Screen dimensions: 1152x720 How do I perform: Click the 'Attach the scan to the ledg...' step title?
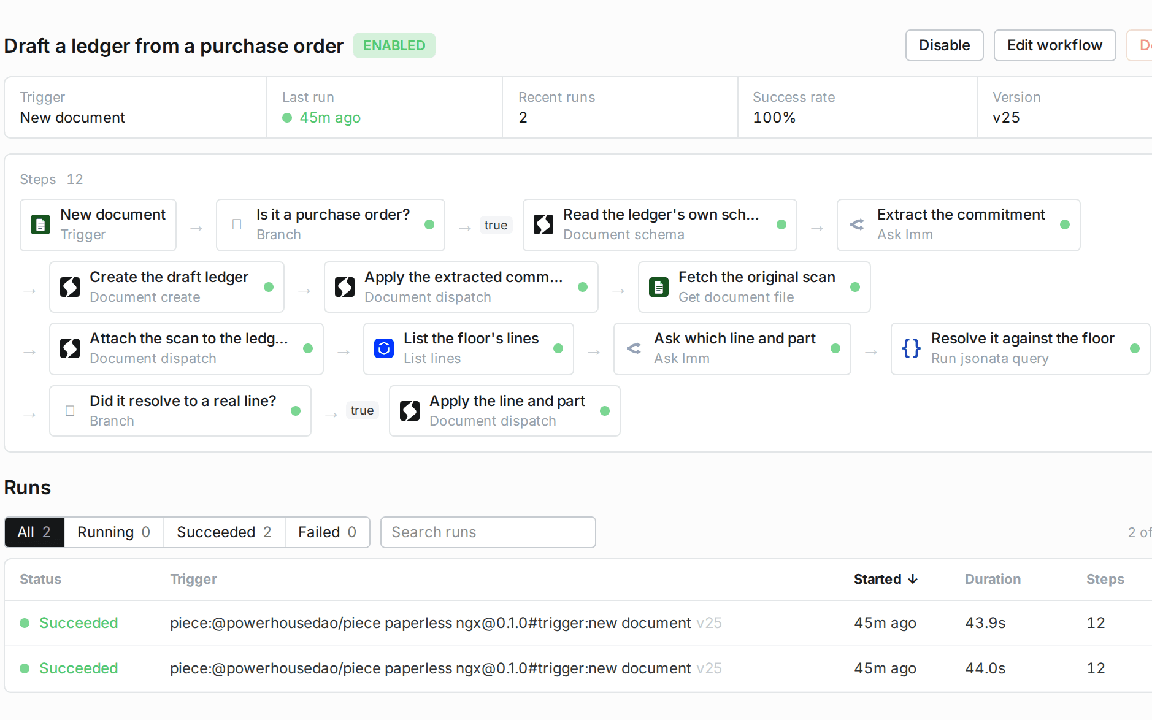189,339
